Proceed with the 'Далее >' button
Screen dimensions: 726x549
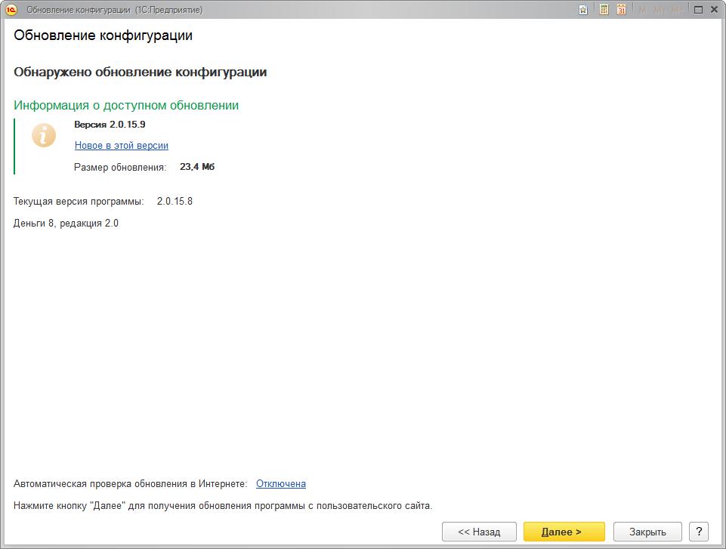coord(564,532)
